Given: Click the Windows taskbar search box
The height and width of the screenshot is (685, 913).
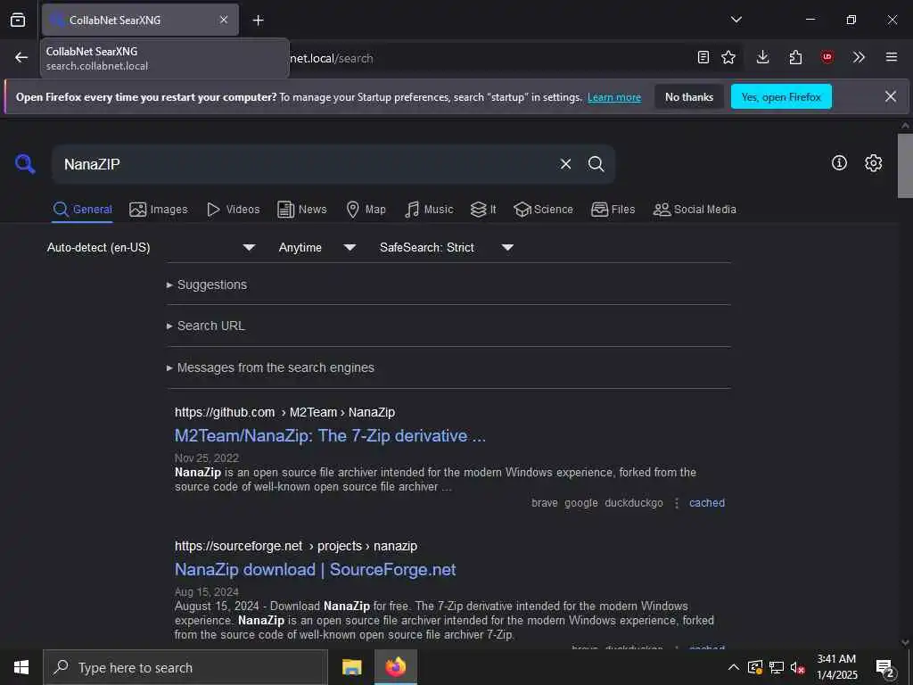Looking at the screenshot, I should [185, 667].
